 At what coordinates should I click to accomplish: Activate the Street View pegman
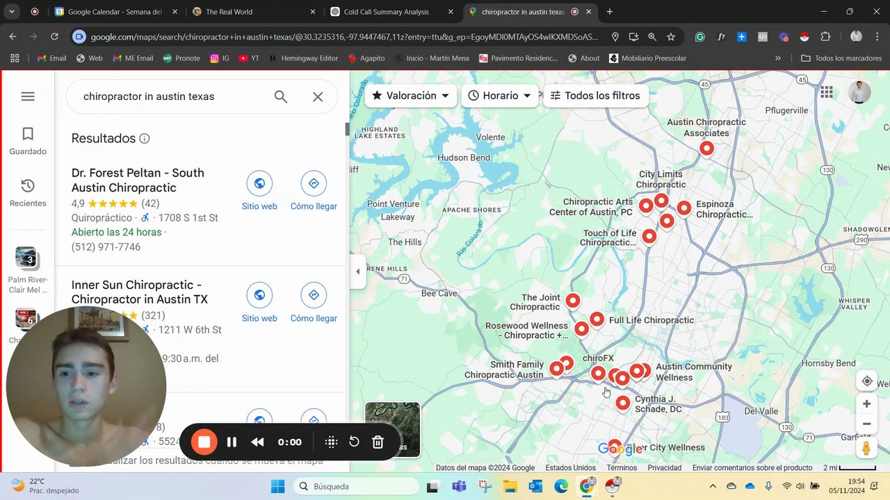pyautogui.click(x=866, y=449)
